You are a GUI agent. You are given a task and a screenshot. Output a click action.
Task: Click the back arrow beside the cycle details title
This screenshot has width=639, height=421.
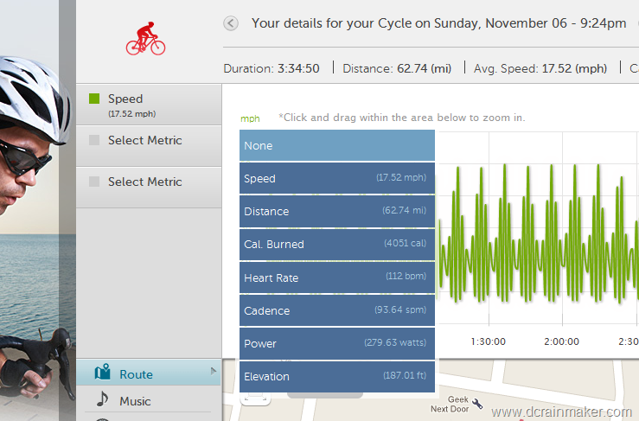tap(231, 23)
